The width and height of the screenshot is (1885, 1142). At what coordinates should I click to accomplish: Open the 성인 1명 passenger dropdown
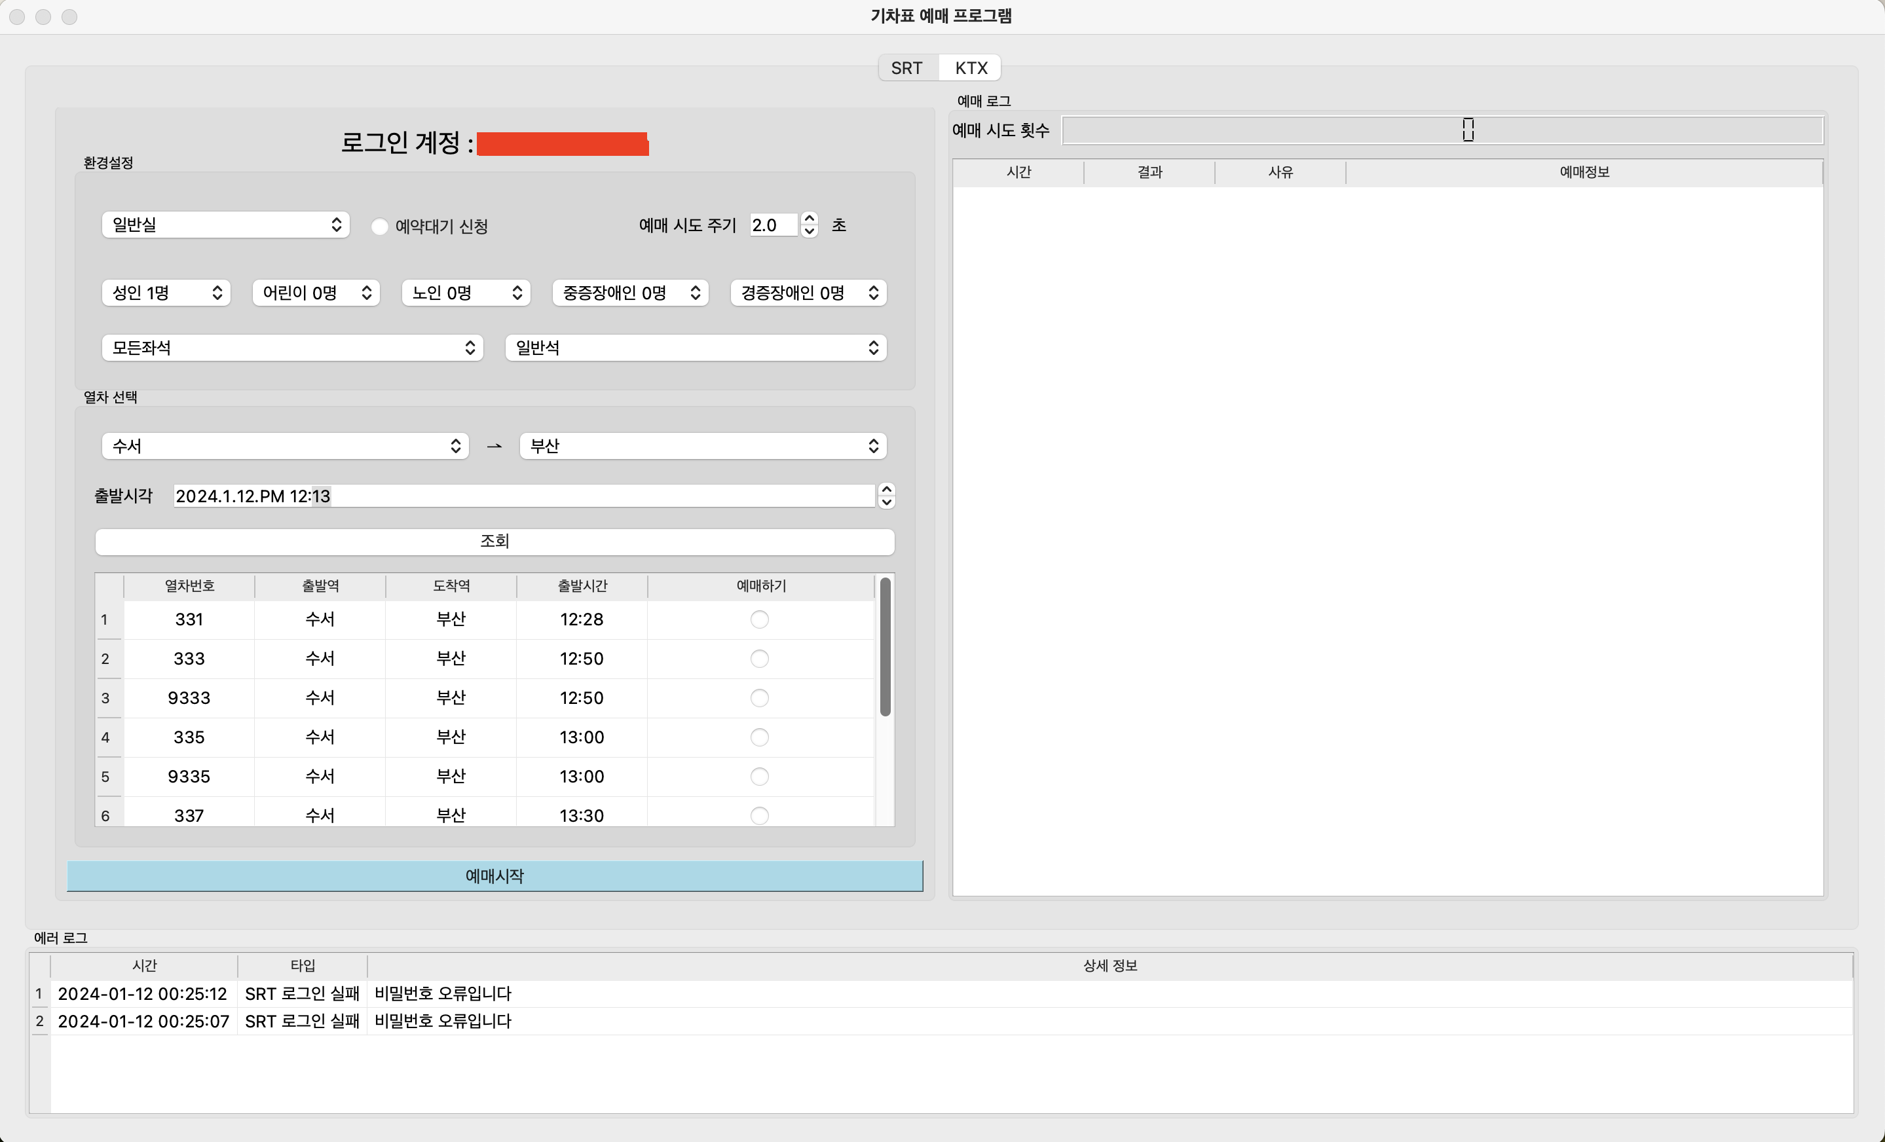click(x=166, y=293)
